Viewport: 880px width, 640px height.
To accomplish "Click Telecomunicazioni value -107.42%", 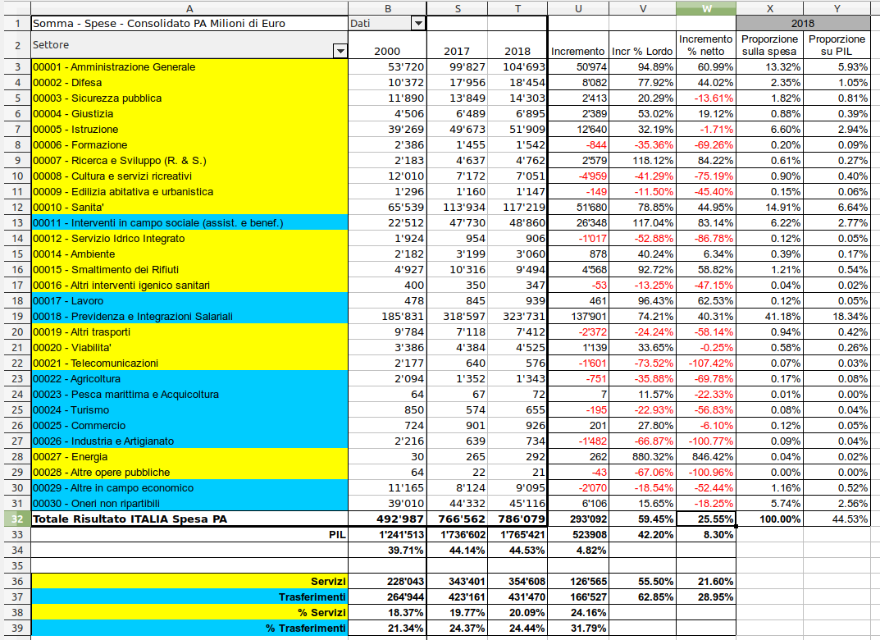I will [706, 363].
